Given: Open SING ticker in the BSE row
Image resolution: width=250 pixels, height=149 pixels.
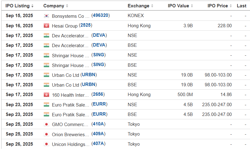Looking at the screenshot, I should tap(98, 65).
